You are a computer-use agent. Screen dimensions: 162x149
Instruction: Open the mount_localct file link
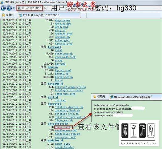65,147
